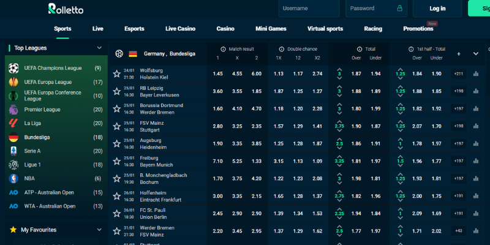Screen dimensions: 490x245
Task: Focus the Username input field
Action: pos(309,9)
